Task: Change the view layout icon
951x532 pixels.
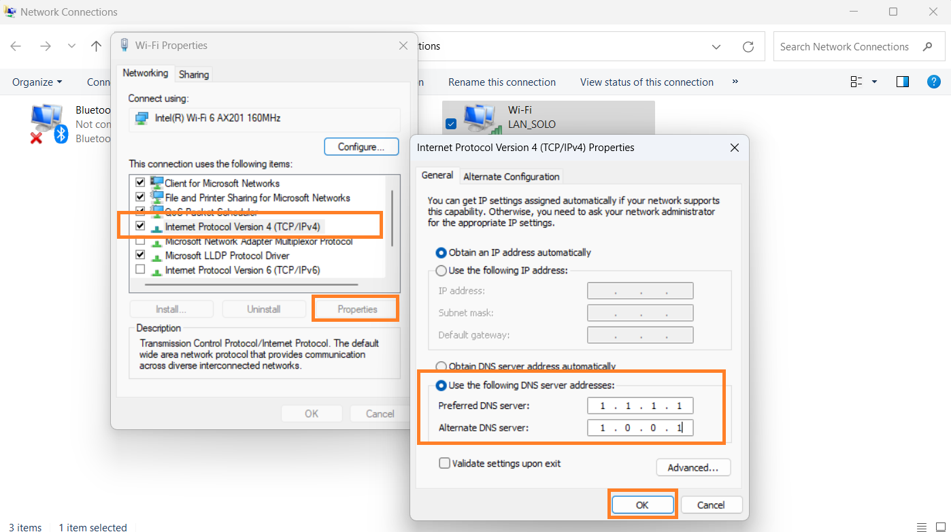Action: (856, 82)
